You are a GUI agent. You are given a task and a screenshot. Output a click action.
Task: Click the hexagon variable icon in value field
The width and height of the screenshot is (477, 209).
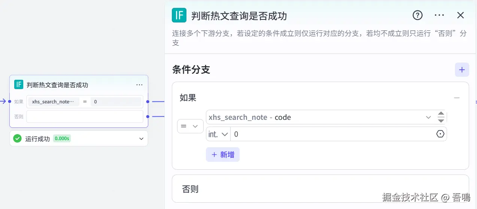coord(440,134)
